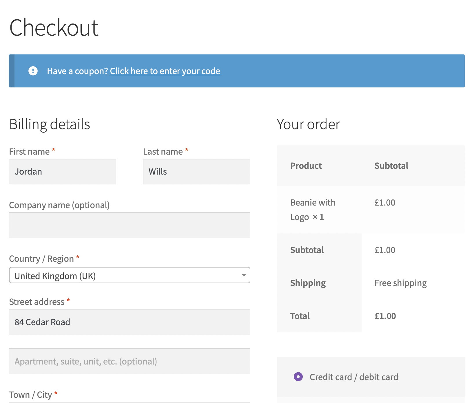Click the Subtotal column header
The width and height of the screenshot is (474, 403).
click(x=391, y=166)
